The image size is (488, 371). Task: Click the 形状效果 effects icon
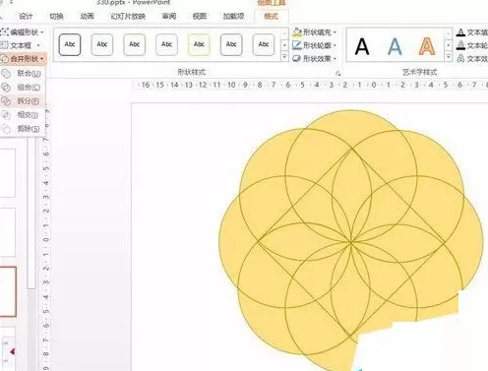297,58
